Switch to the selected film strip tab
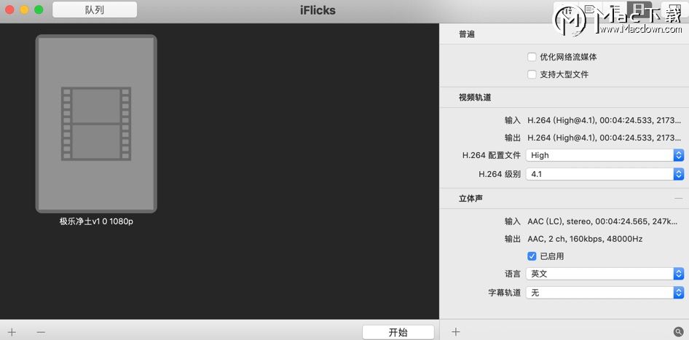The image size is (689, 340). pos(639,9)
